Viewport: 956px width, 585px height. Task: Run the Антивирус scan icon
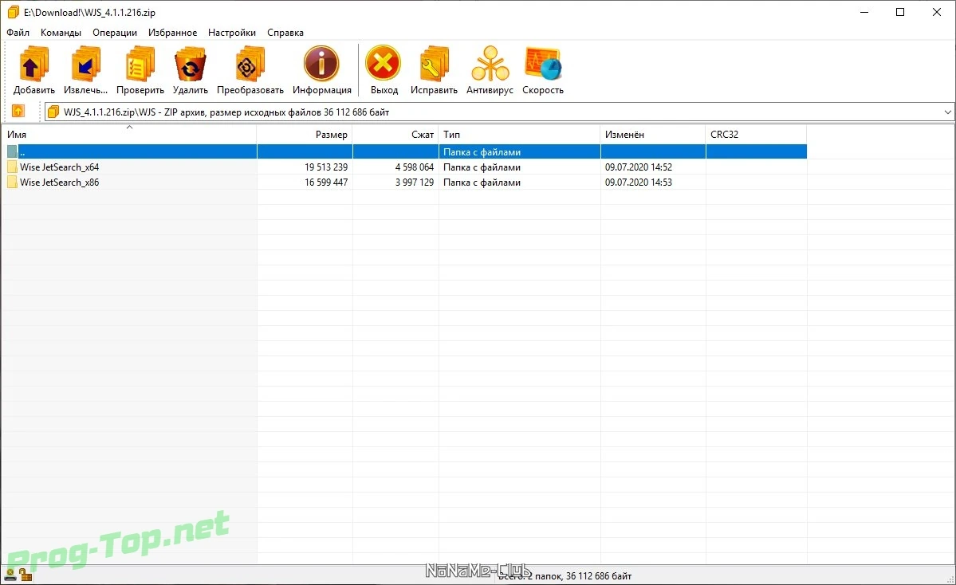490,64
